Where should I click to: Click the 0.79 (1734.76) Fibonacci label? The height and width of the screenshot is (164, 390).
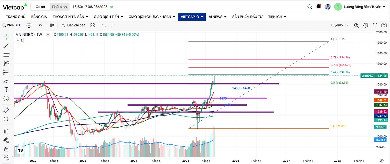coord(340,58)
